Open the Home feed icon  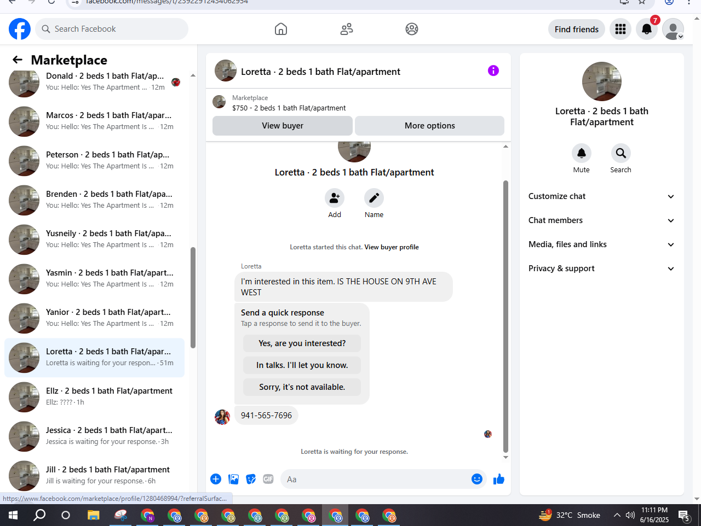tap(281, 29)
